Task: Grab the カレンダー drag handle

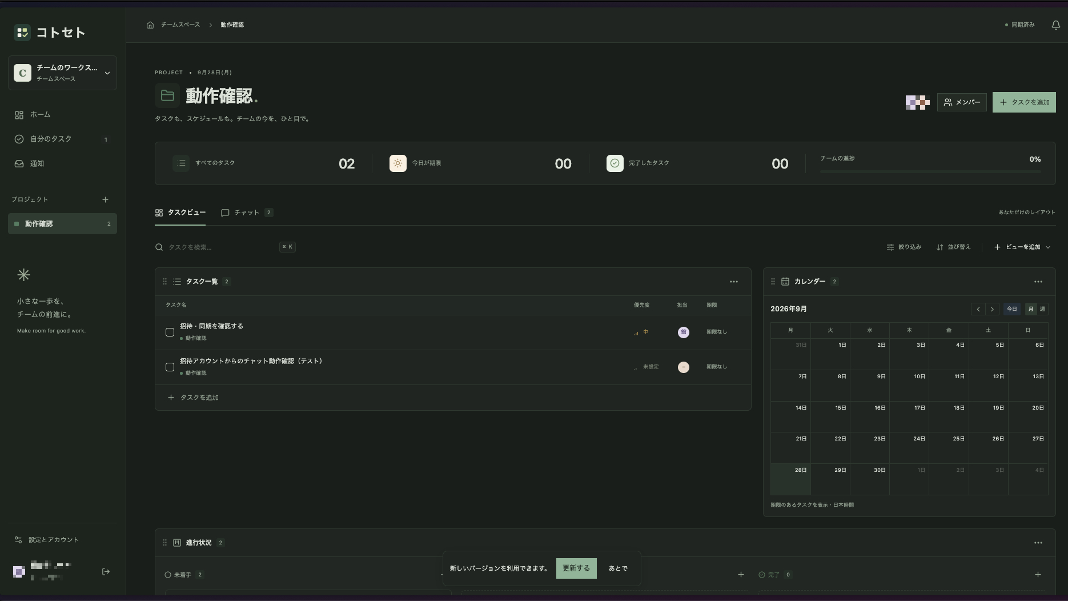Action: click(x=773, y=282)
